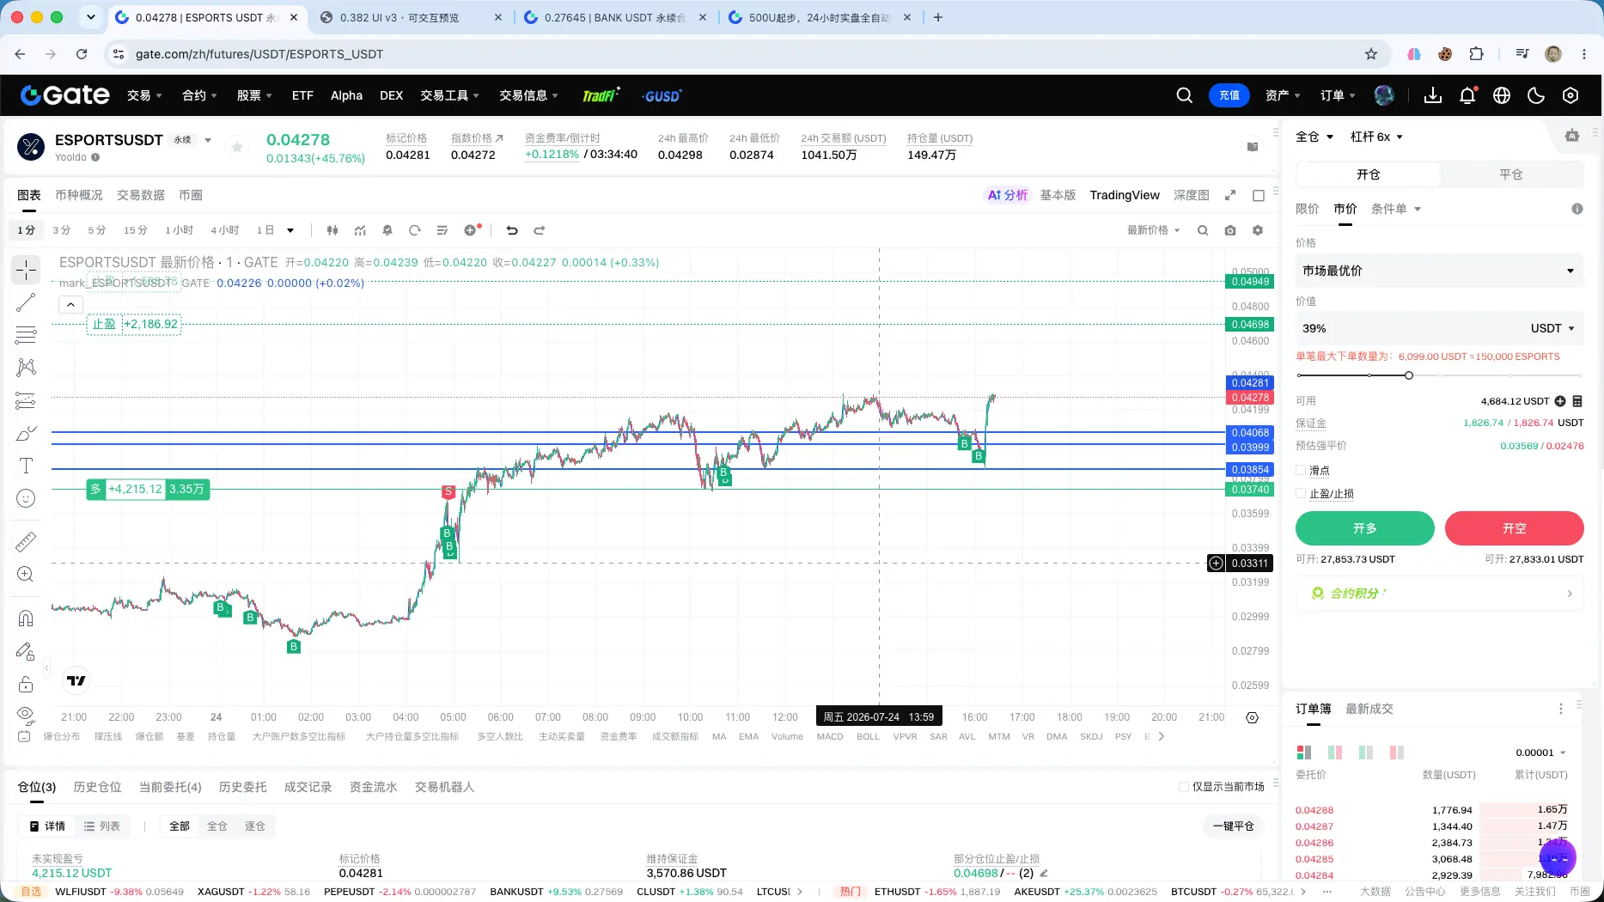Open download app icon in header
1604x902 pixels.
pyautogui.click(x=1433, y=95)
